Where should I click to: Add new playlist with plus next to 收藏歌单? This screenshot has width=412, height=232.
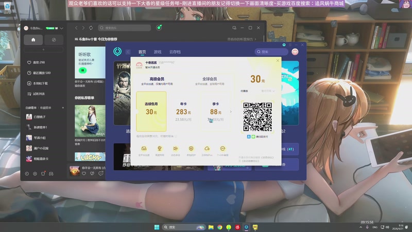[63, 108]
